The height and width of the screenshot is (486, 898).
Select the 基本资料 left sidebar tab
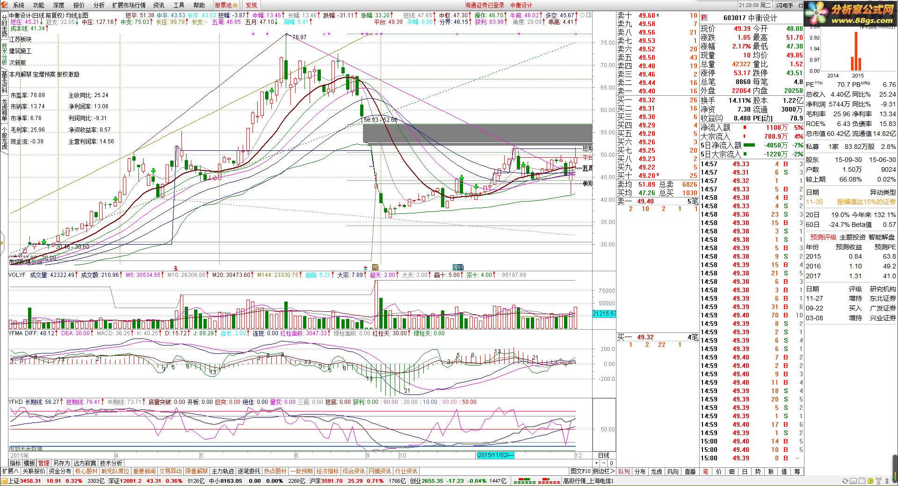tap(4, 82)
